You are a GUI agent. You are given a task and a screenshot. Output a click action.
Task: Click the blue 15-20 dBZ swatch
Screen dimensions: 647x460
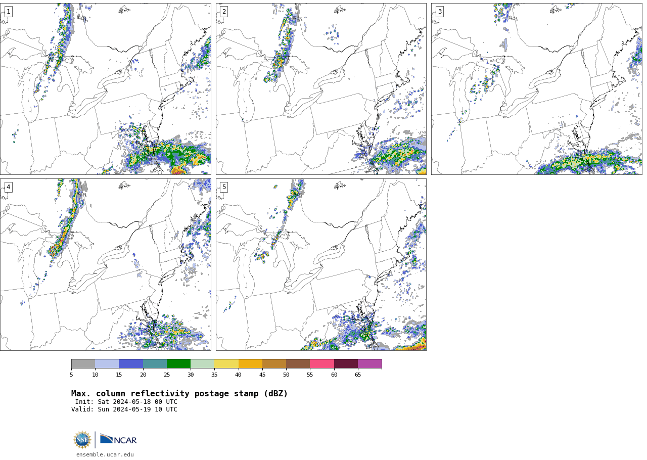[x=131, y=364]
